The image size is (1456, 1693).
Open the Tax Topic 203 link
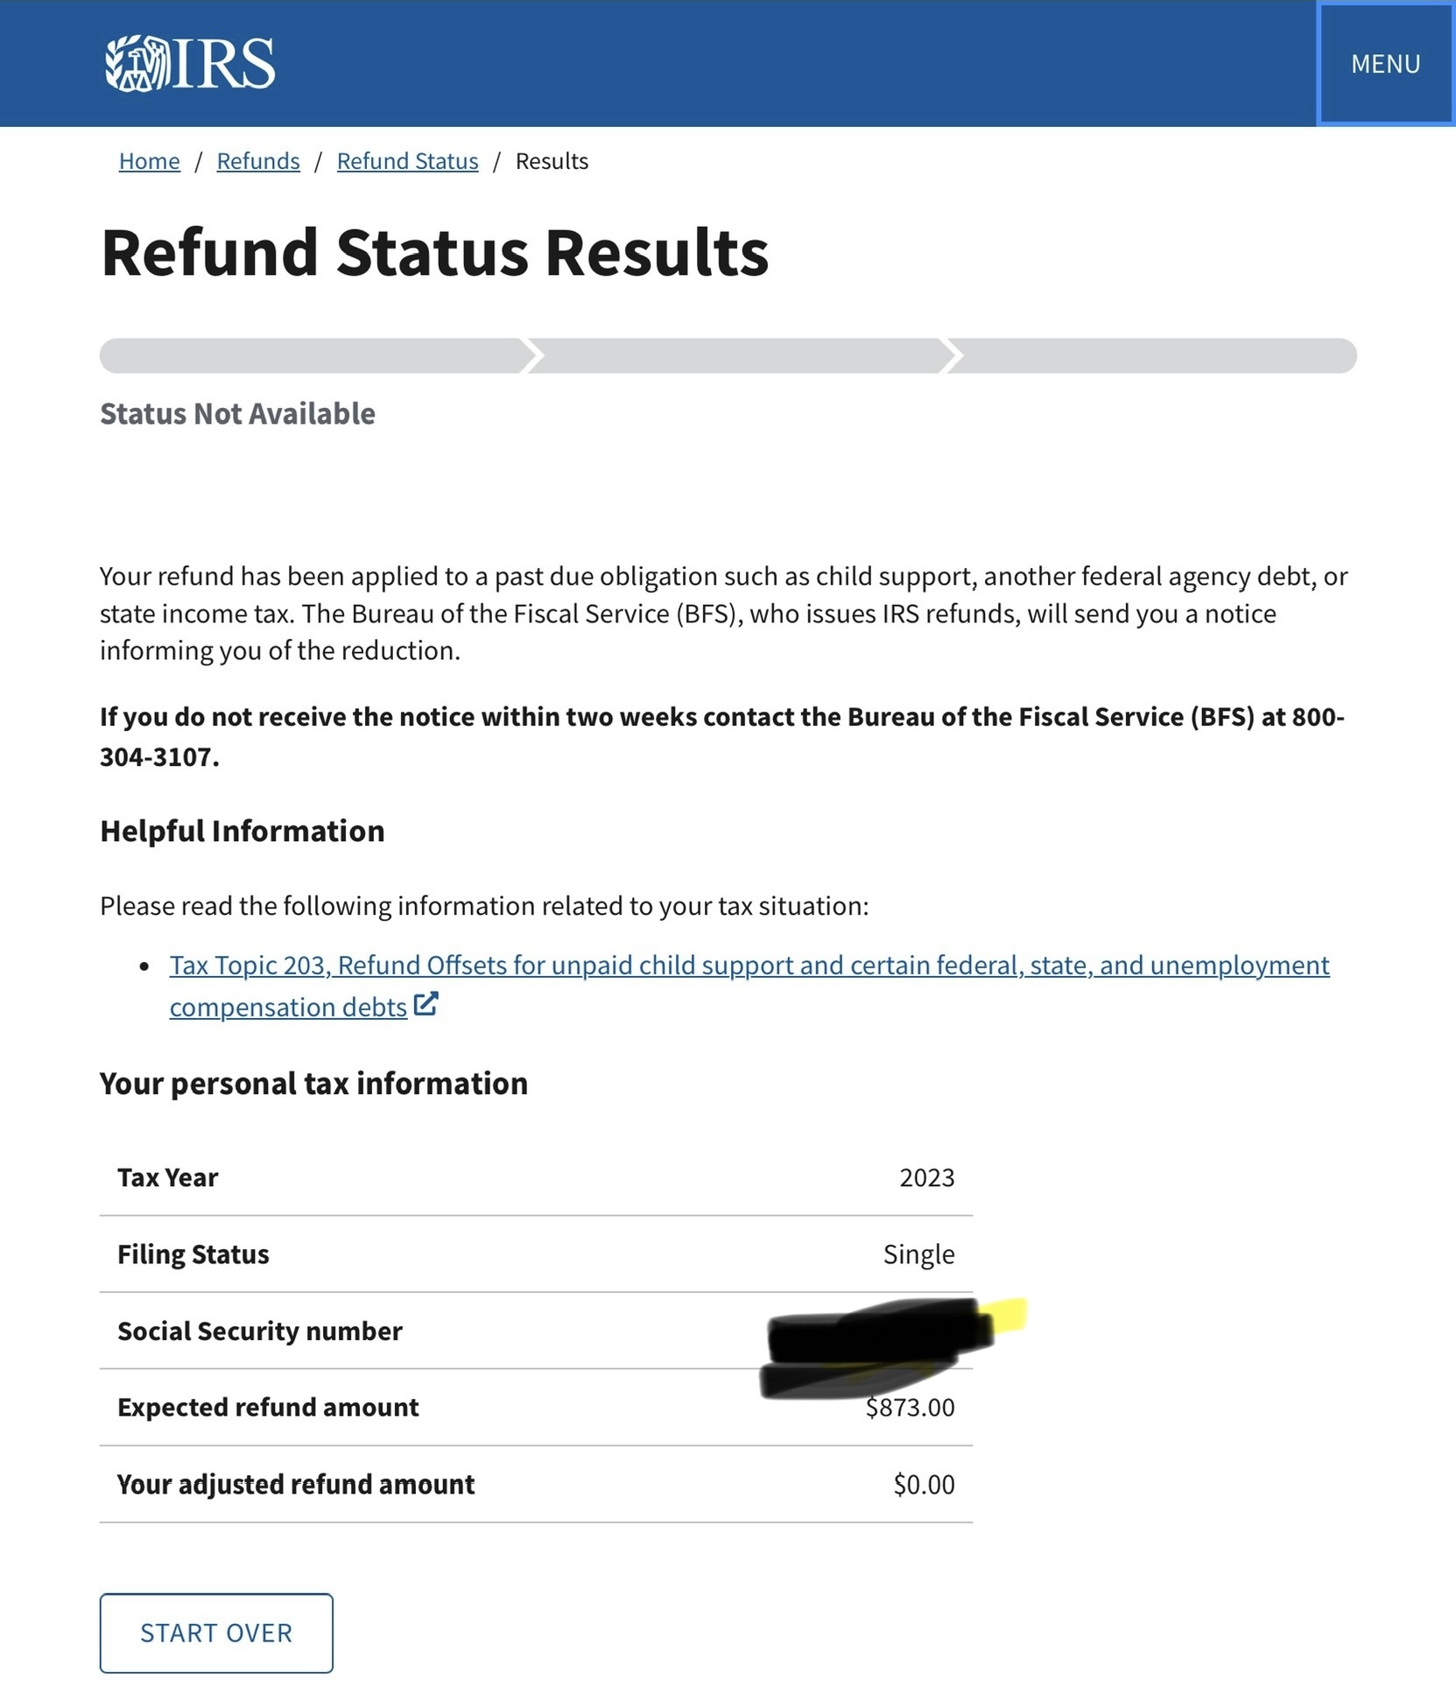(x=749, y=965)
